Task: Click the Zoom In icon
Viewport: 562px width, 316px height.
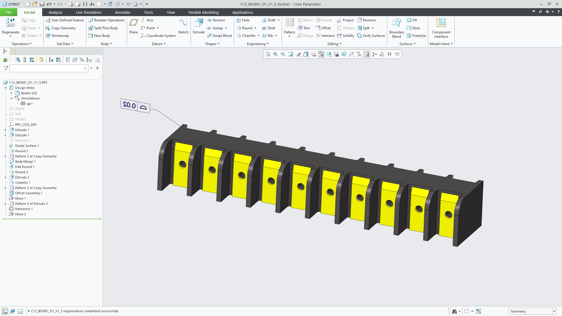Action: (275, 54)
